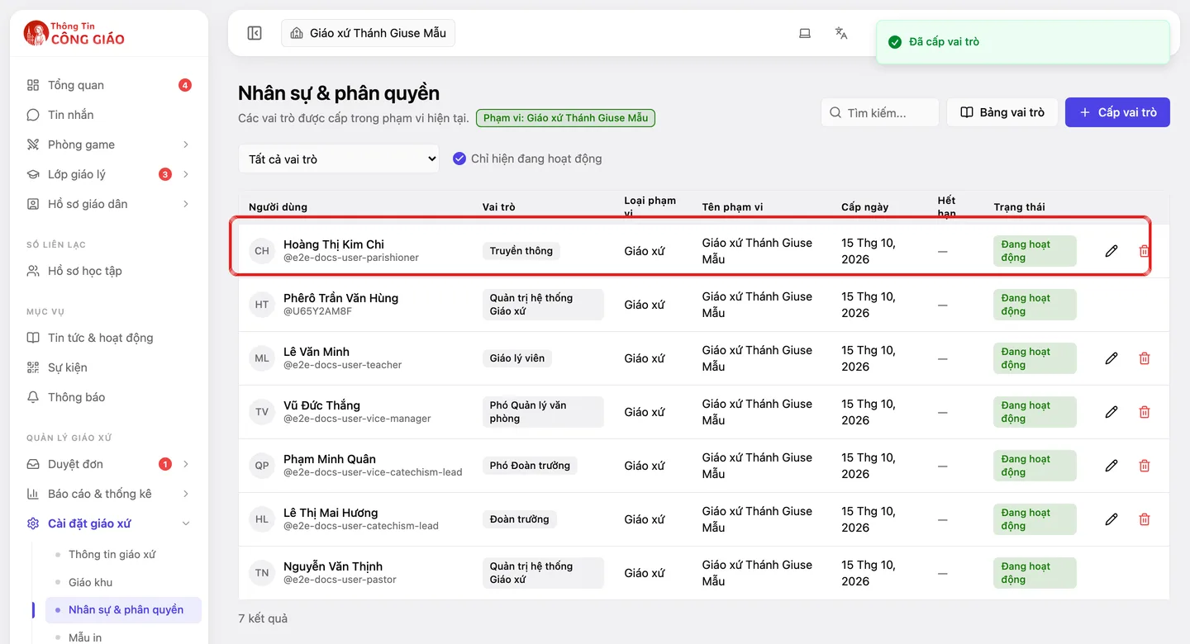
Task: Click the Giáo xứ Thánh Giuse Mẫu parish selector
Action: tap(369, 33)
